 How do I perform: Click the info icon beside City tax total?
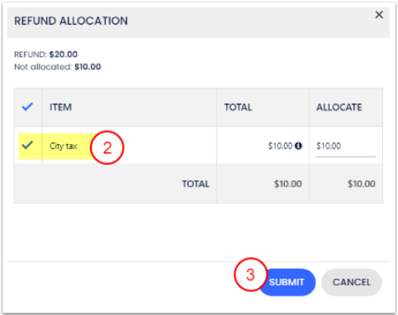click(298, 146)
